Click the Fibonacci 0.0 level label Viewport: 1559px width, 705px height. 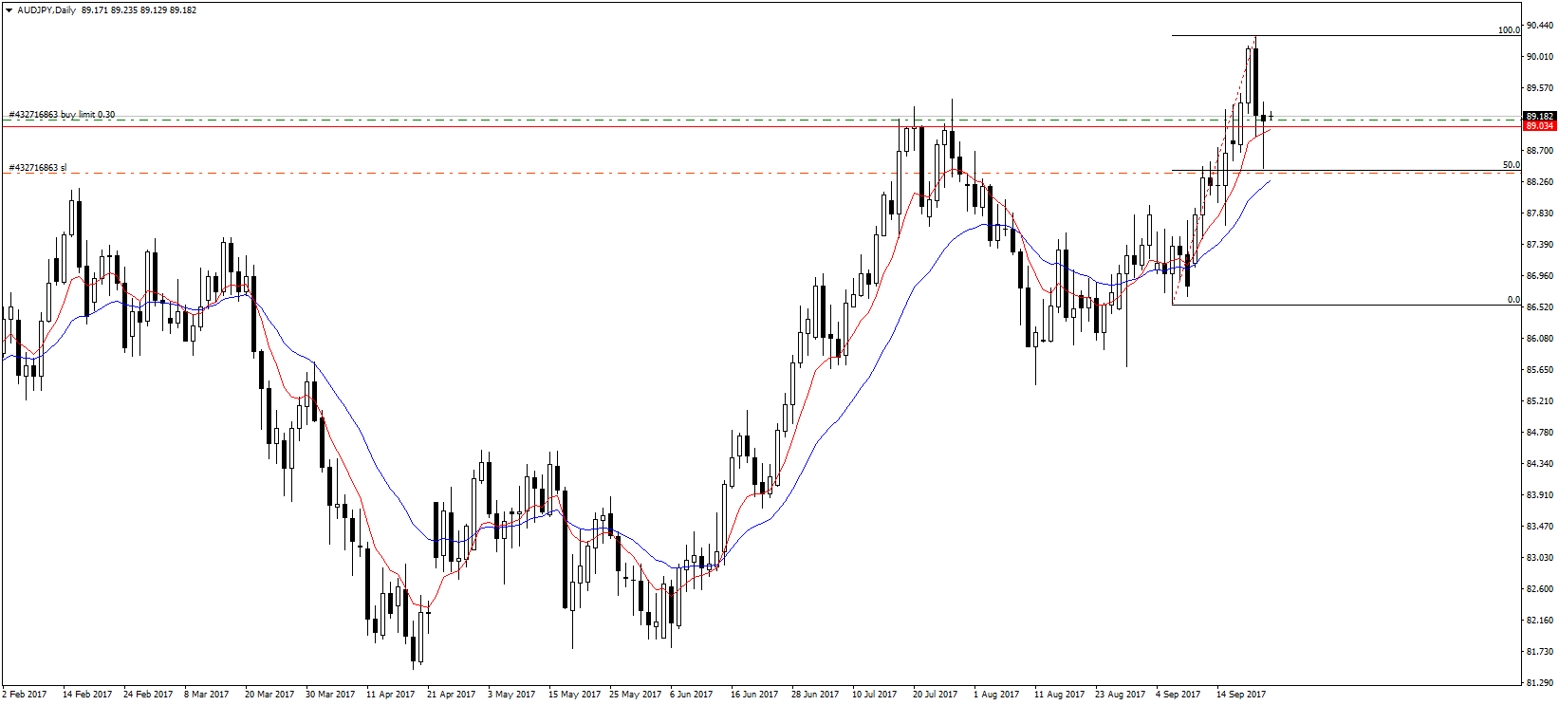[x=1513, y=300]
